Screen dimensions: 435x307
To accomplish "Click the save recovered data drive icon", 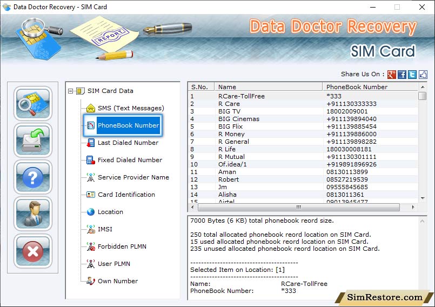I will point(33,140).
